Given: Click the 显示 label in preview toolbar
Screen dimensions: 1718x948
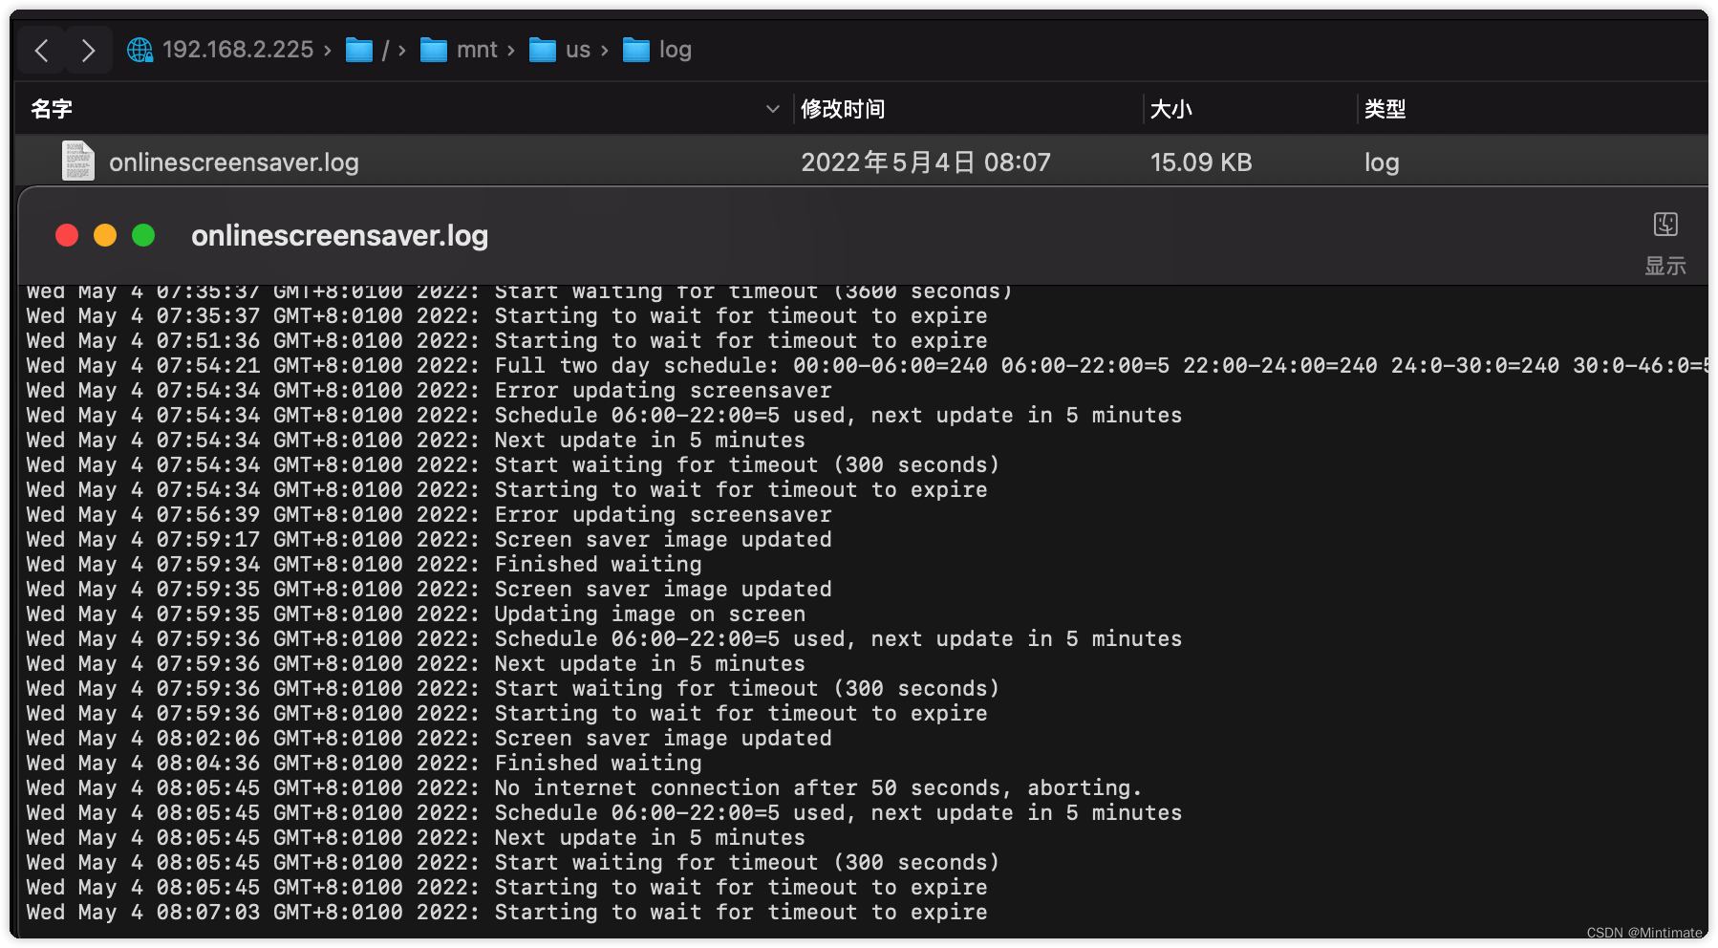Looking at the screenshot, I should pyautogui.click(x=1665, y=266).
